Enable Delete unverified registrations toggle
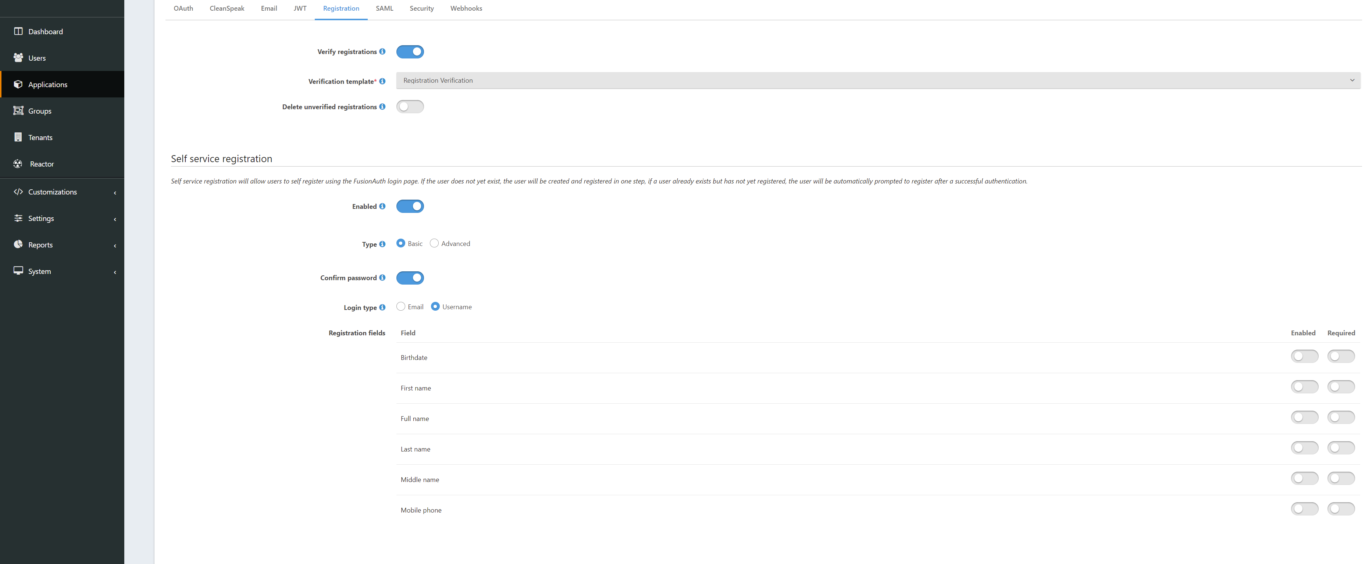Screen dimensions: 1365x564 point(410,107)
